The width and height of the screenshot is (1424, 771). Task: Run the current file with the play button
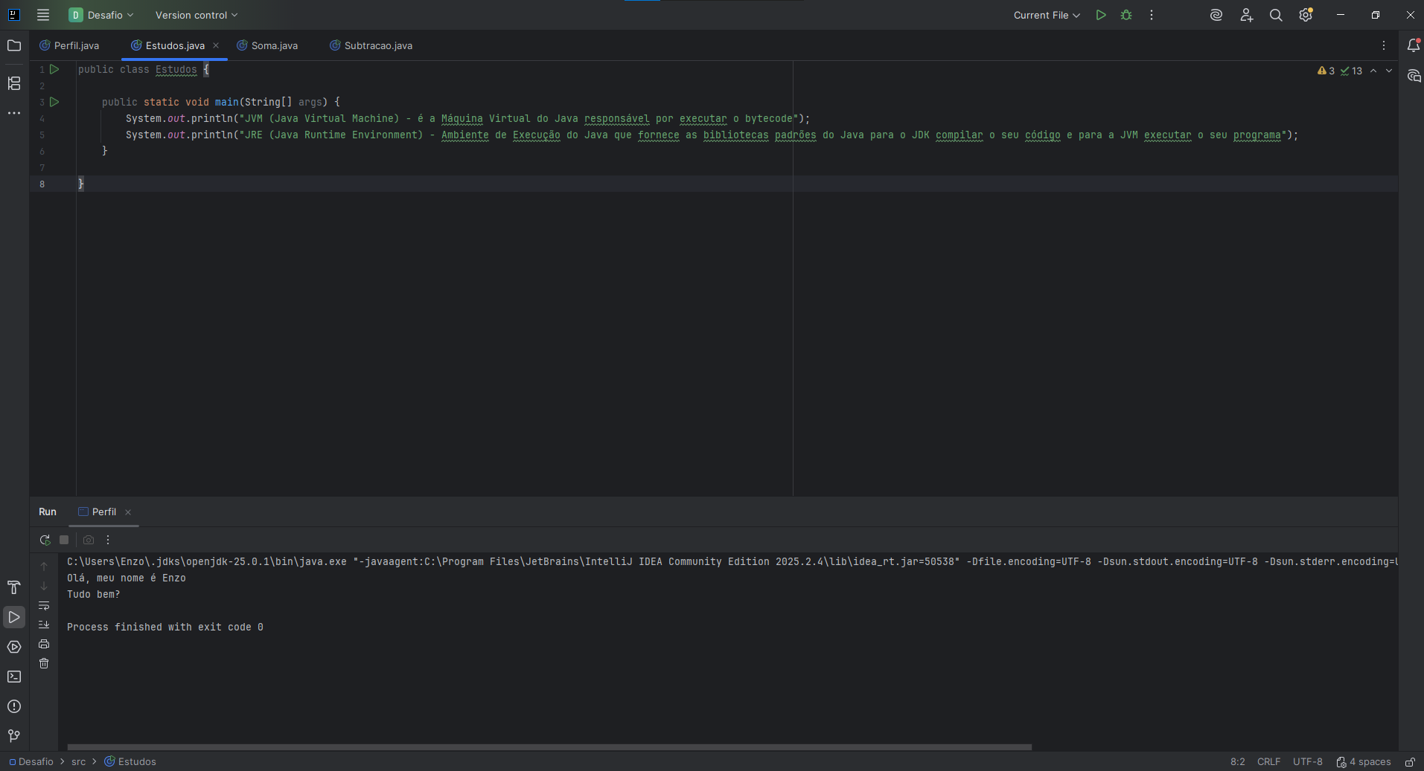1101,15
